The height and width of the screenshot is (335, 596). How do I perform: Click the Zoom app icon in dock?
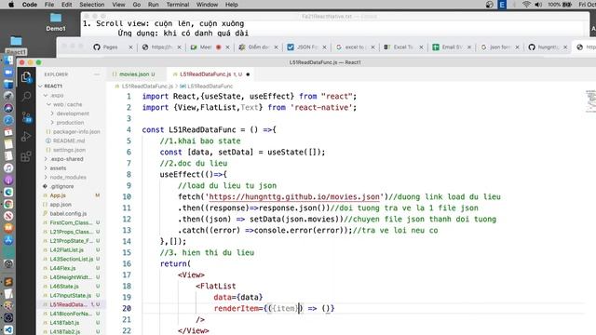[x=8, y=73]
